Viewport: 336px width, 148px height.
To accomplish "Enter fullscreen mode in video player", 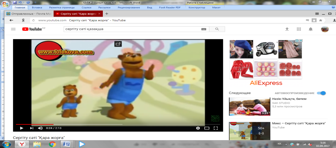I will (x=216, y=128).
